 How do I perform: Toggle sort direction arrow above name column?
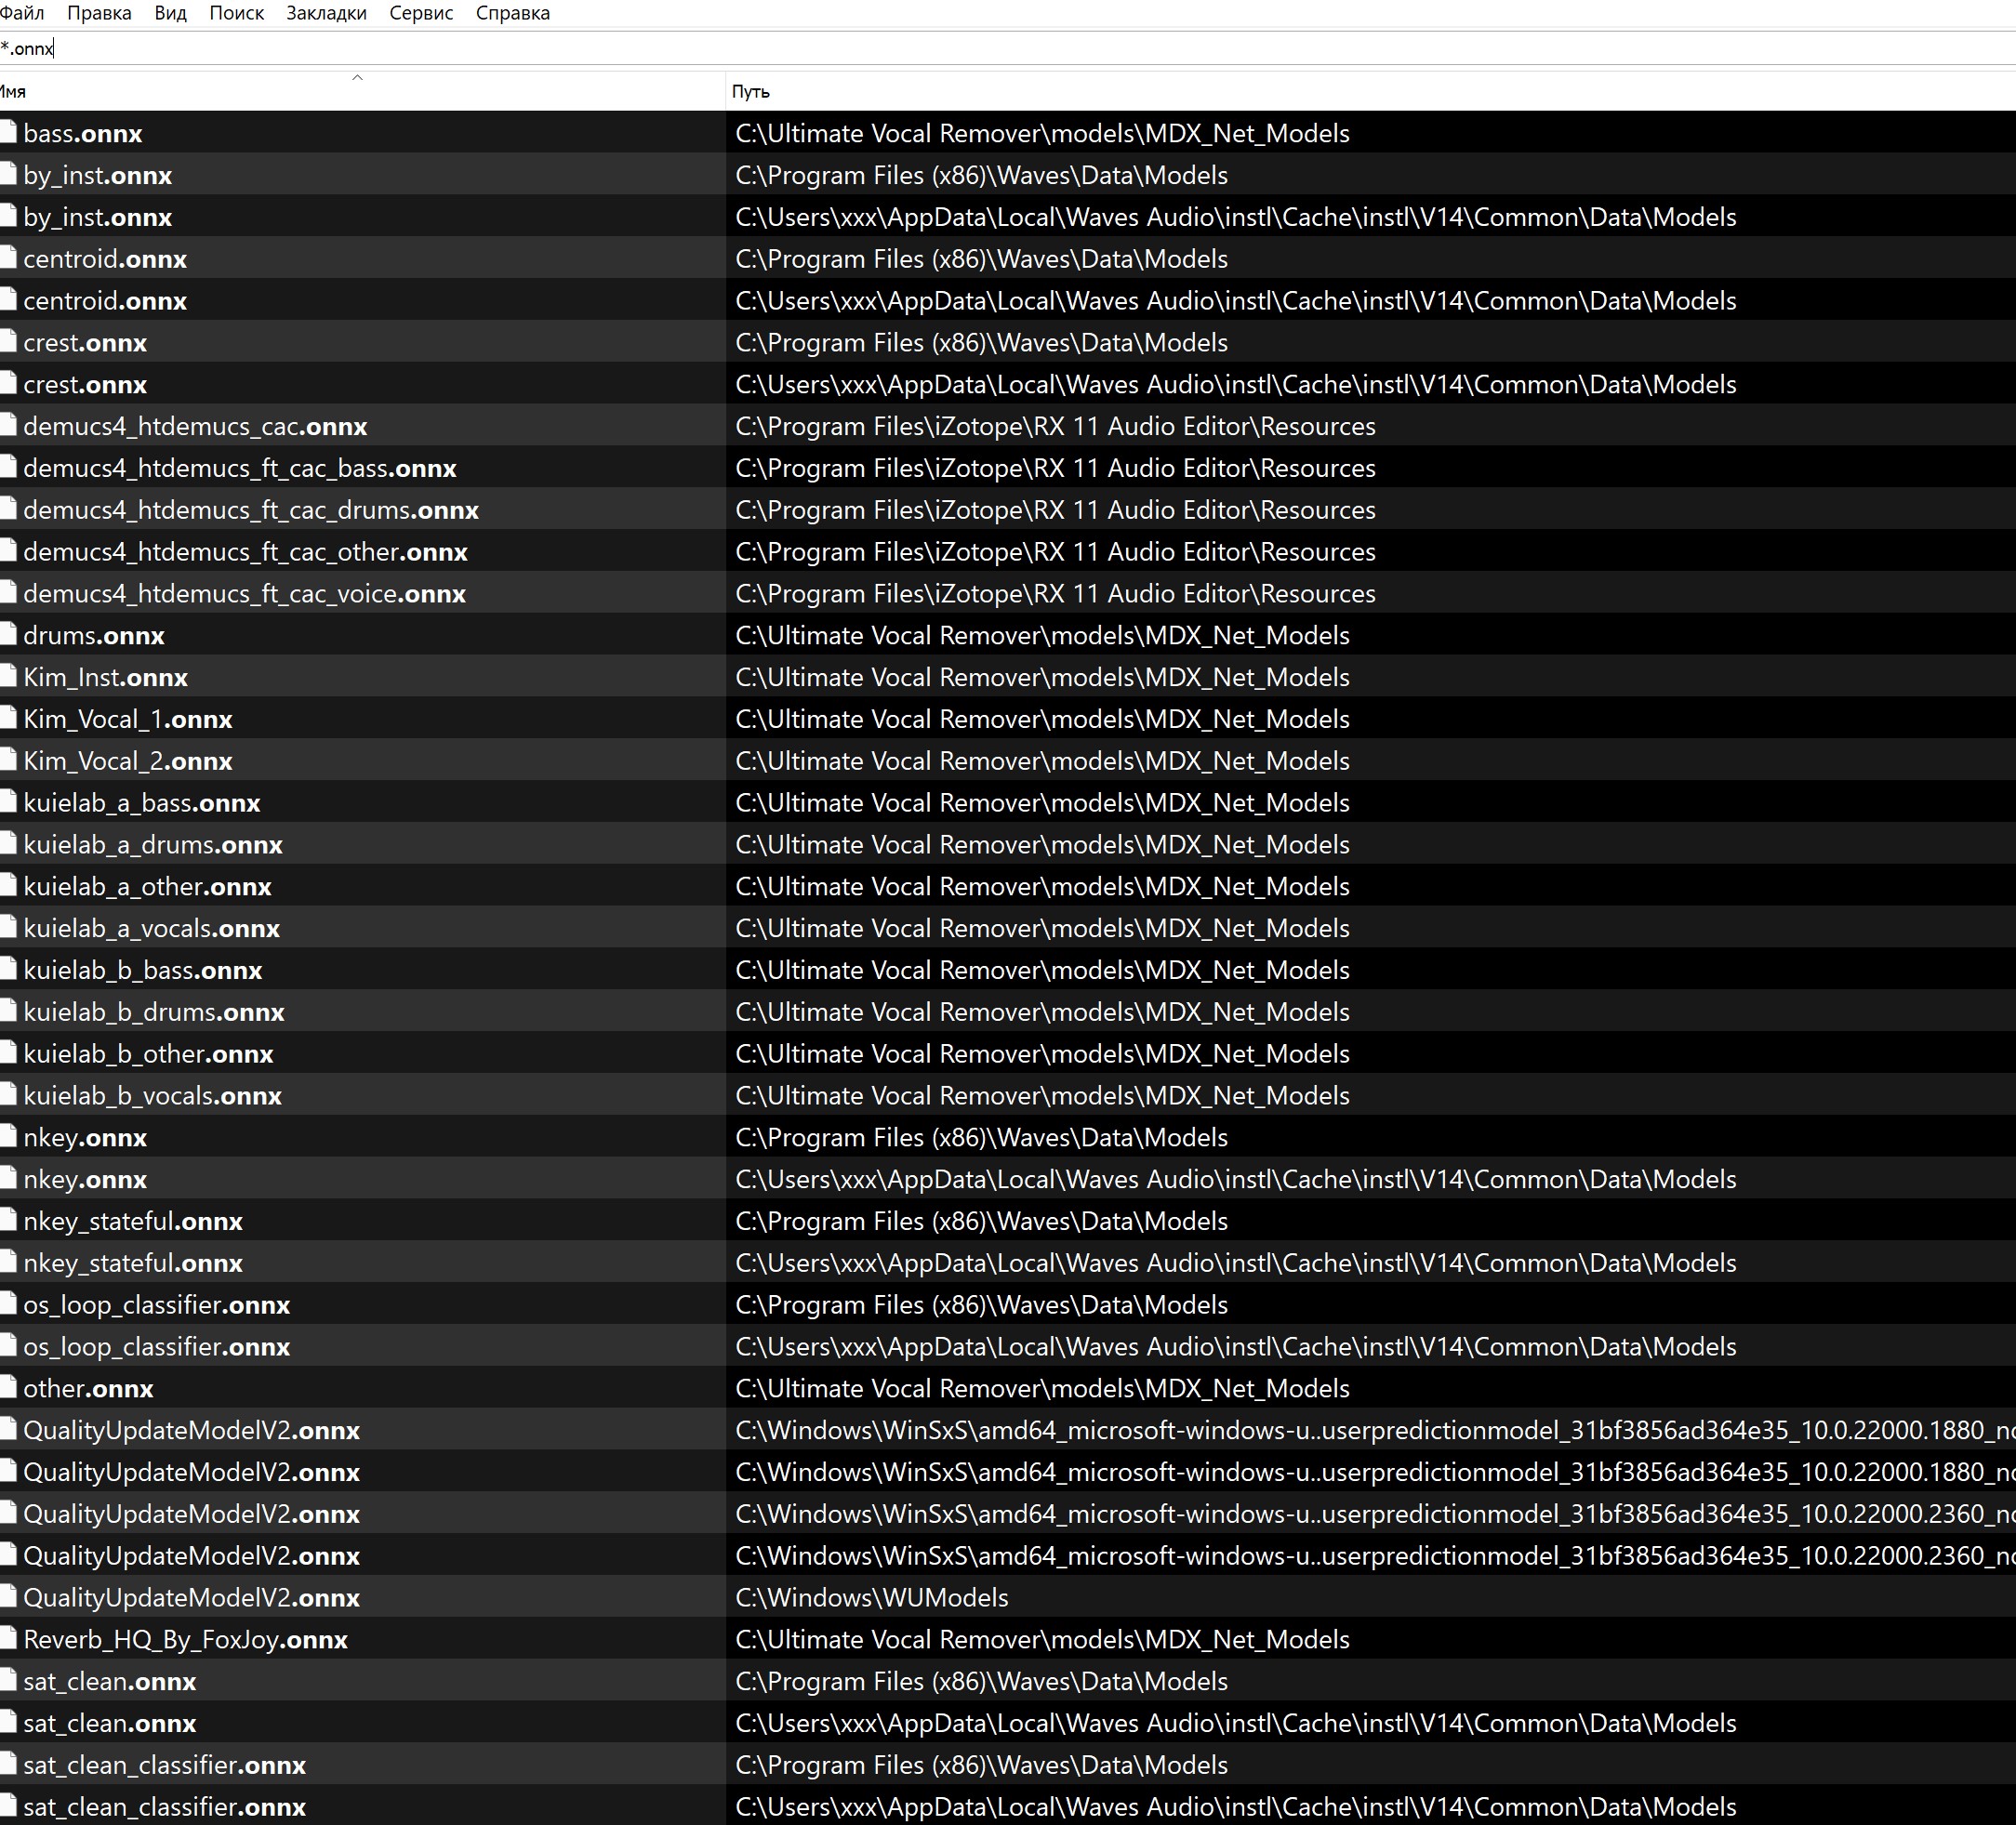click(x=357, y=77)
